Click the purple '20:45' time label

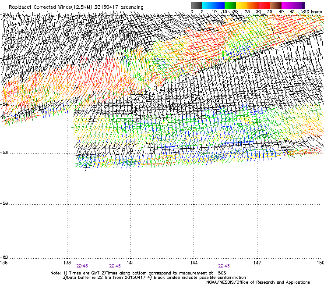[x=82, y=266]
